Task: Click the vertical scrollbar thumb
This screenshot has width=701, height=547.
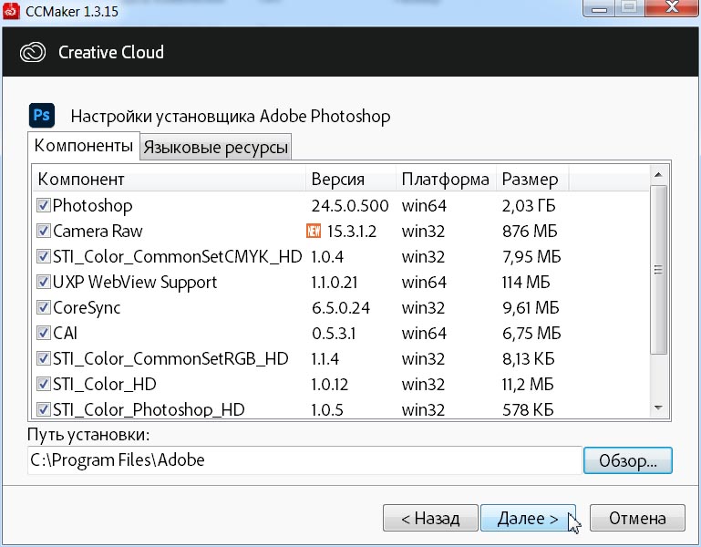Action: click(658, 270)
